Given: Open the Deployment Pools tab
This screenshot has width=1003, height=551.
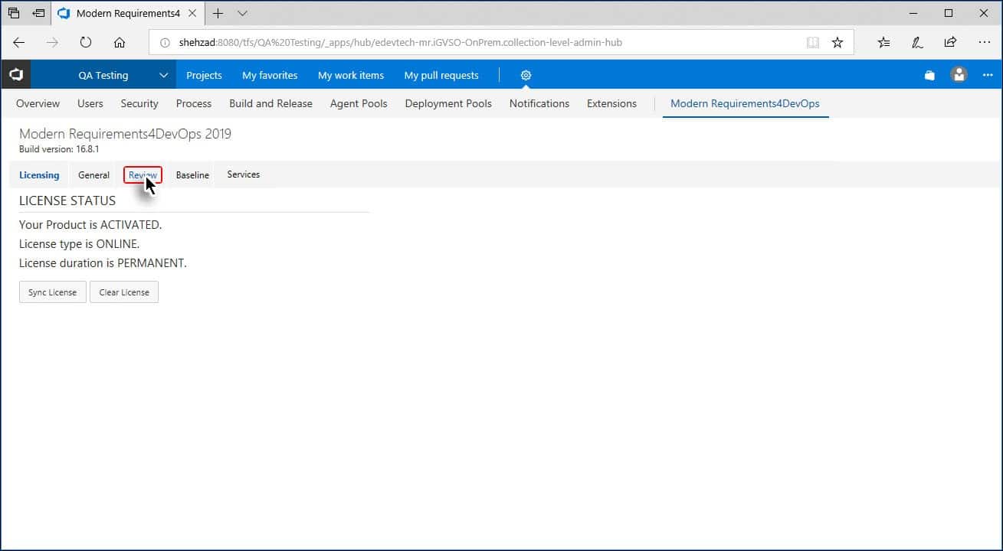Looking at the screenshot, I should pyautogui.click(x=448, y=103).
